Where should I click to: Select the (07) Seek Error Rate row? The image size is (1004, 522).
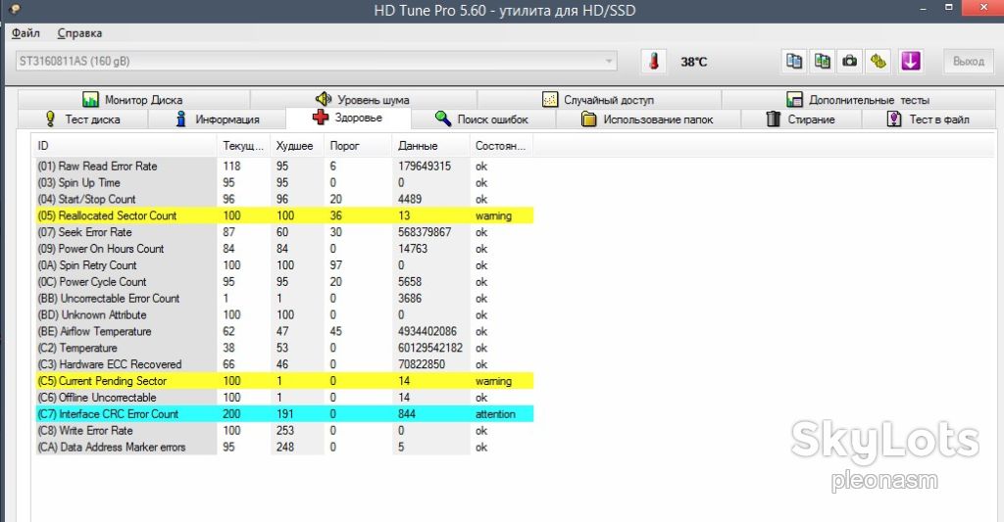coord(284,232)
